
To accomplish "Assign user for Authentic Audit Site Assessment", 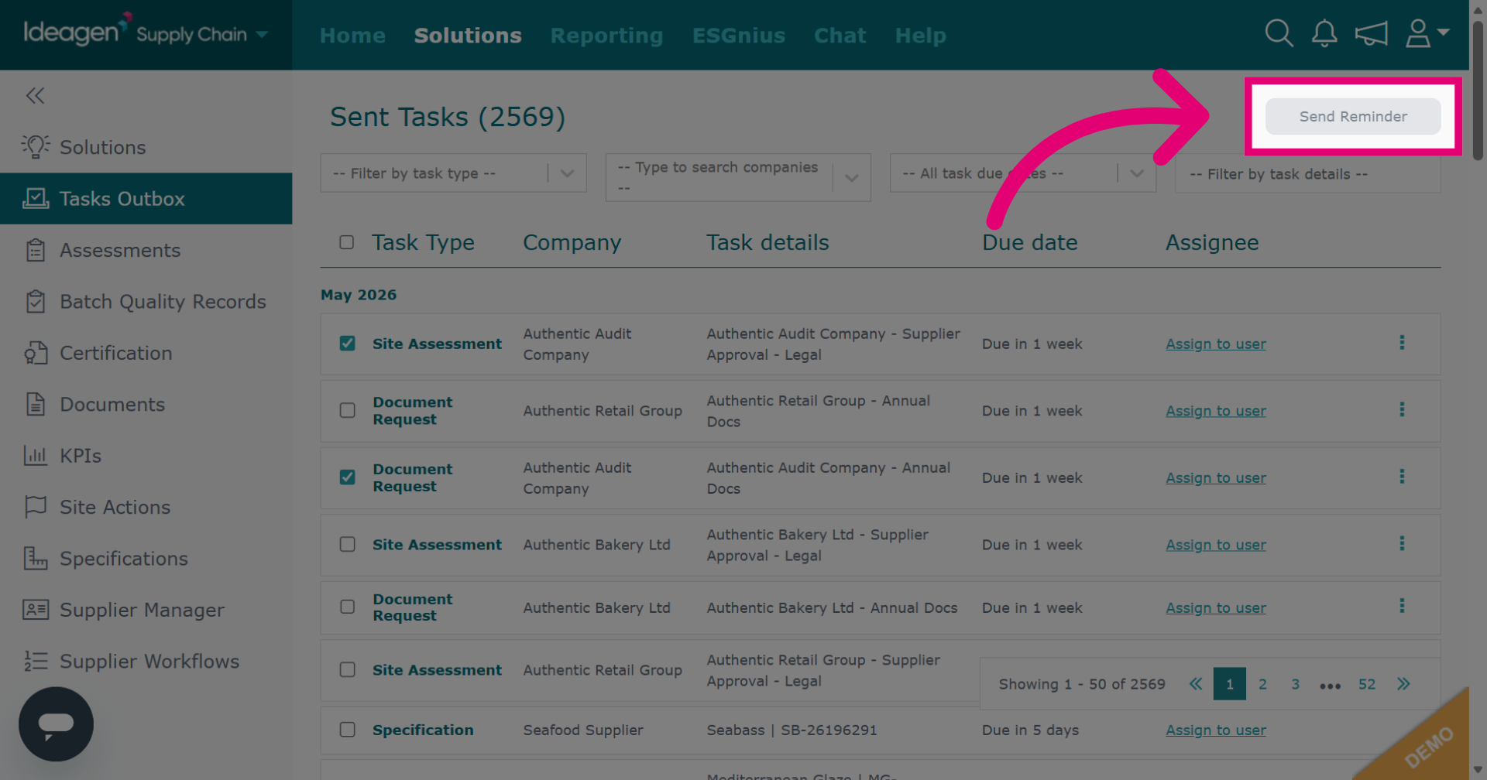I will pos(1216,344).
